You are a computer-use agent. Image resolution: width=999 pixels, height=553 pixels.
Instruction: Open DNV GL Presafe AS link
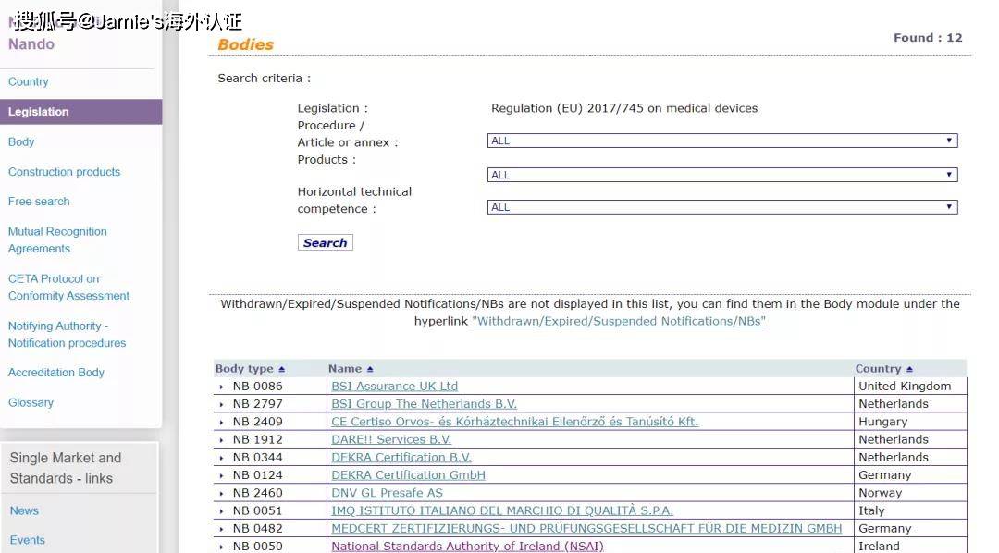point(387,493)
